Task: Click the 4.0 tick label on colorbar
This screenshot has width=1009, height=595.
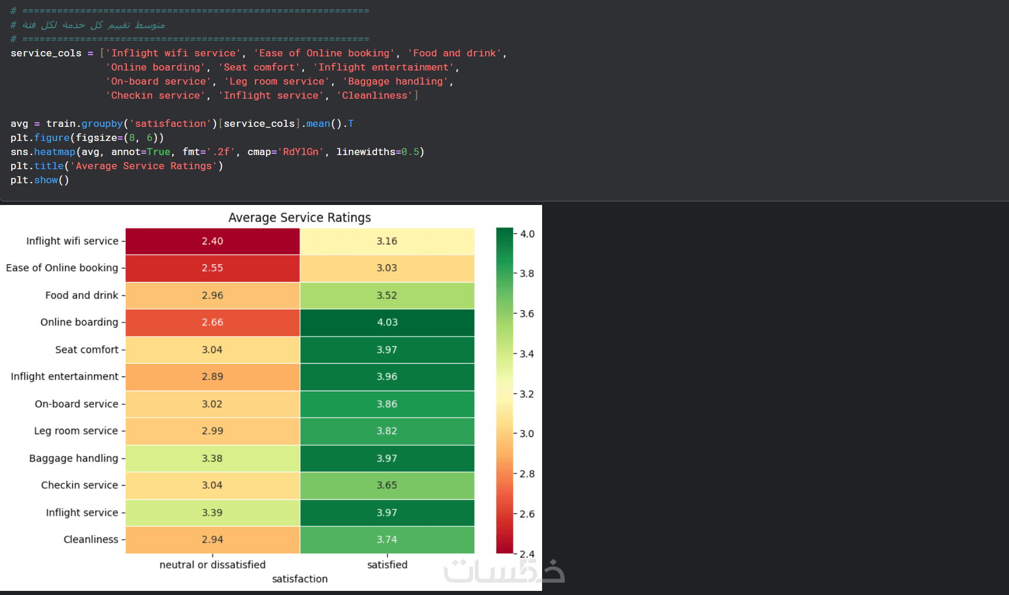Action: (x=527, y=234)
